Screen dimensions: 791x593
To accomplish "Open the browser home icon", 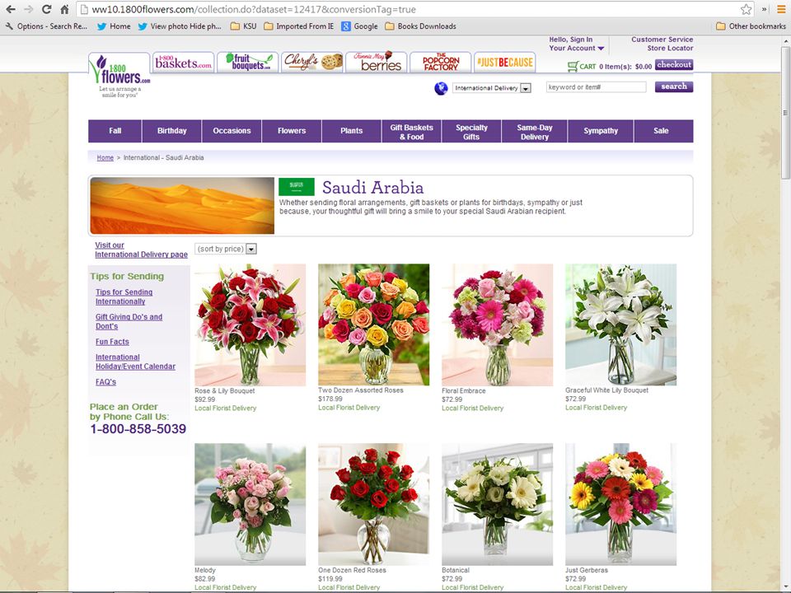I will [64, 9].
